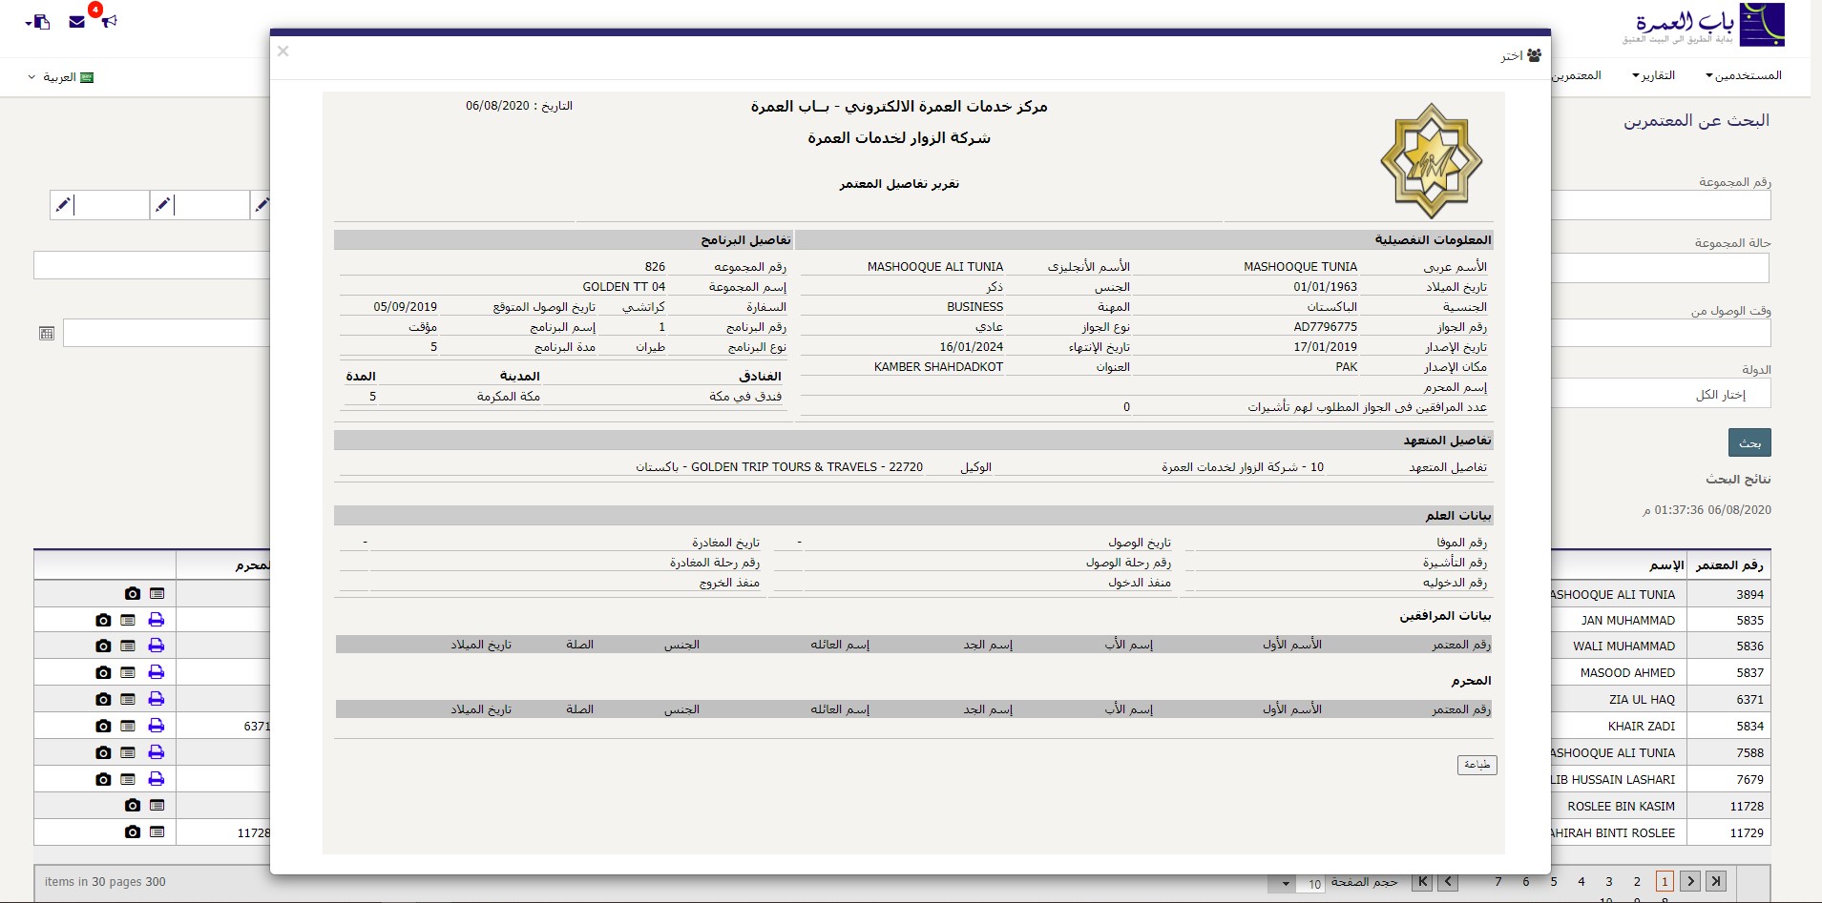The image size is (1822, 903).
Task: Open the megaphone announcements icon
Action: pos(110,21)
